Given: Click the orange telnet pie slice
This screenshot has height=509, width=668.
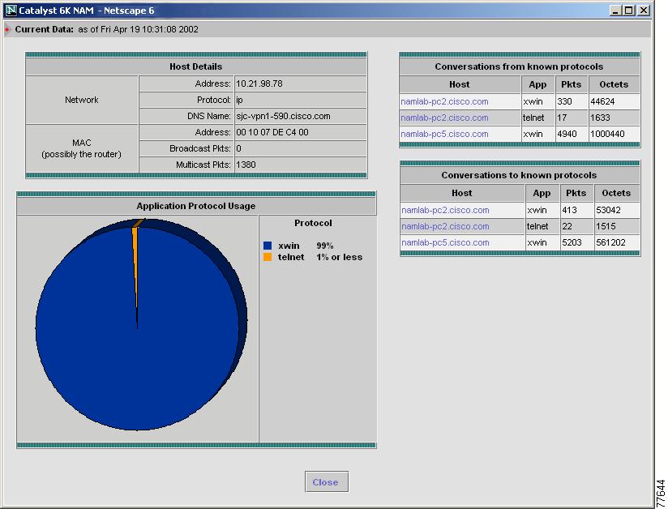Looking at the screenshot, I should click(135, 255).
